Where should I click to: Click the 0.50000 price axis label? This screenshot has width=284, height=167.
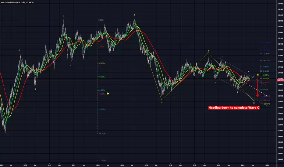280,131
